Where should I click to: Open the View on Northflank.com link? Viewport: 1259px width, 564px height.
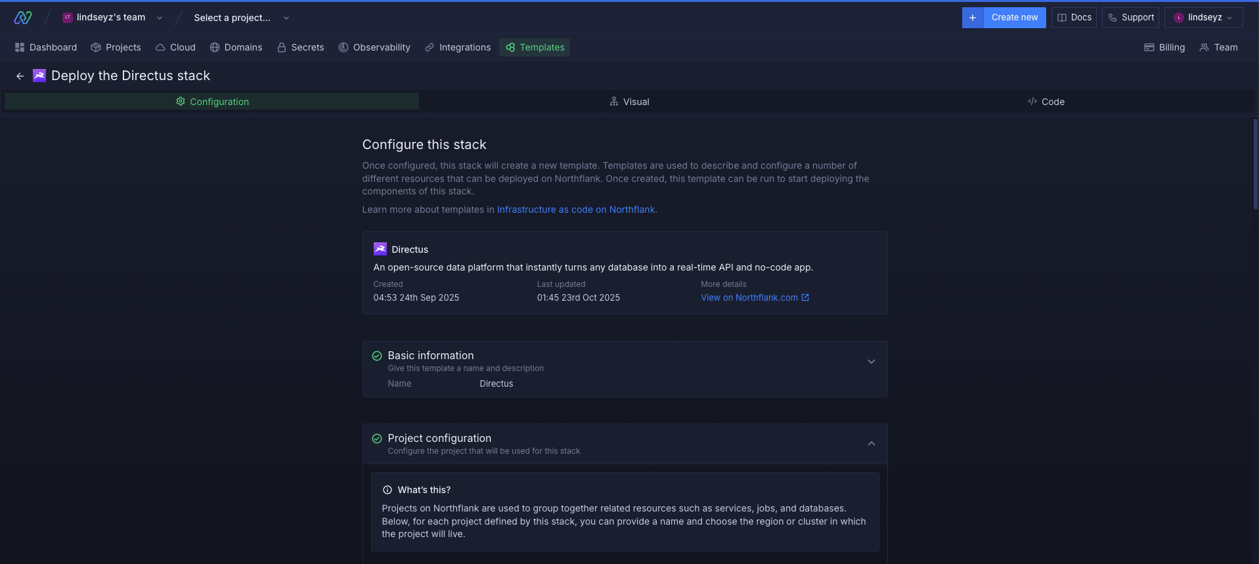tap(755, 297)
